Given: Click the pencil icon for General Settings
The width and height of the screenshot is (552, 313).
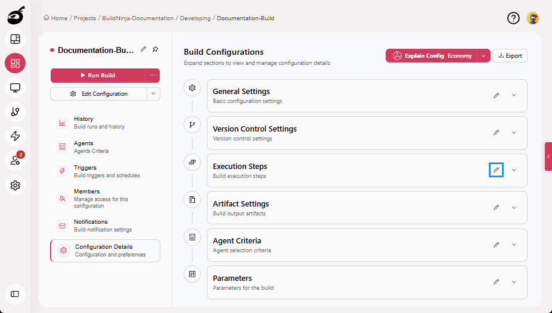Looking at the screenshot, I should (x=497, y=95).
